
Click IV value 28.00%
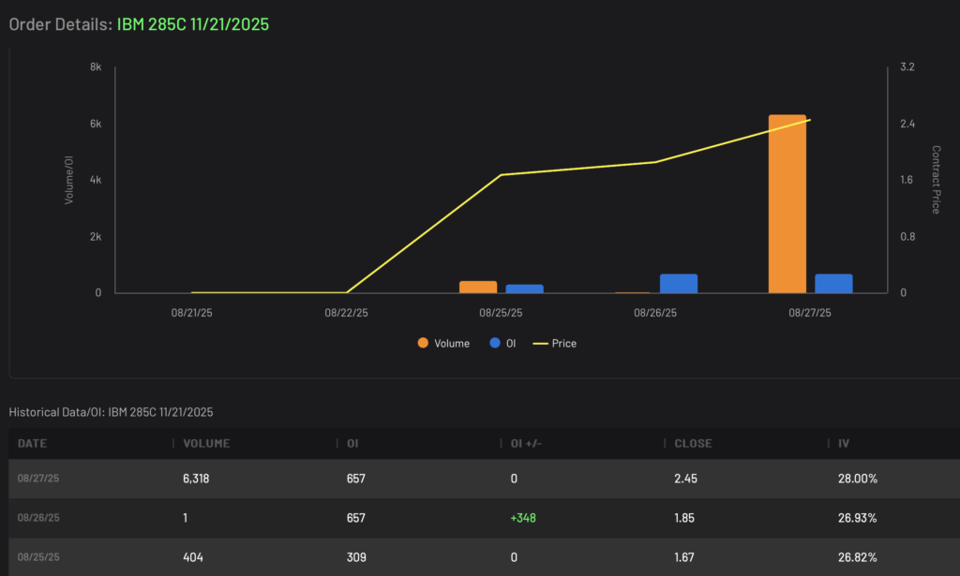[x=858, y=479]
